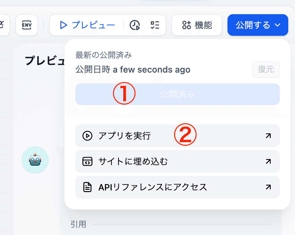295x235 pixels.
Task: Open the 機能 features button
Action: [x=197, y=25]
